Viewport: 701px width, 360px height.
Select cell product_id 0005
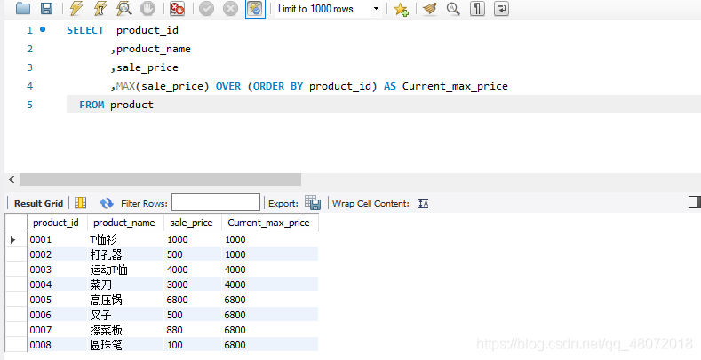(x=57, y=300)
